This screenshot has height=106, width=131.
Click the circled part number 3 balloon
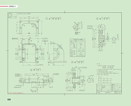point(72,62)
